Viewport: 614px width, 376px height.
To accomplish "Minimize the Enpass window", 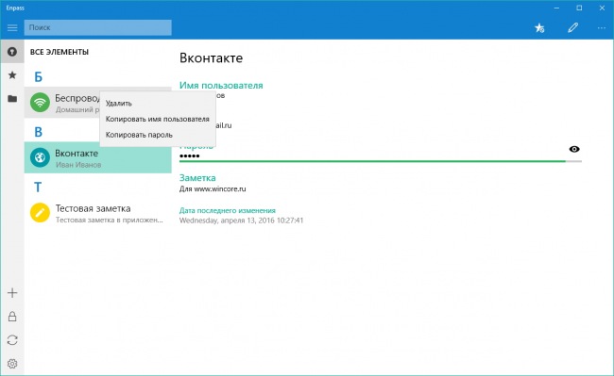I will pos(556,8).
